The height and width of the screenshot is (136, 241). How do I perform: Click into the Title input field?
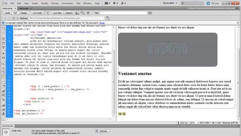click(124, 13)
